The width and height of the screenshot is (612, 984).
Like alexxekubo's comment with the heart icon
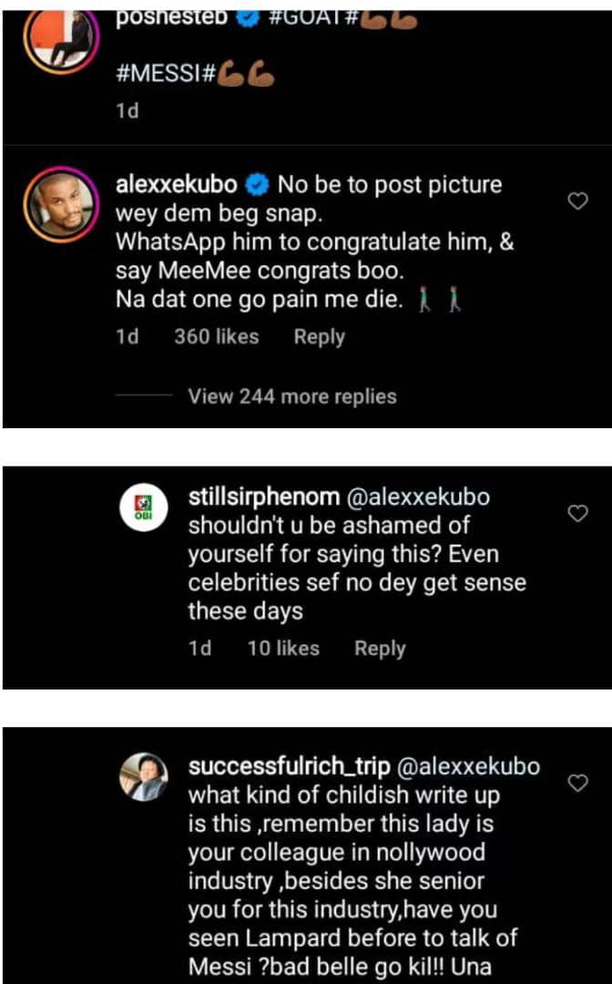(576, 200)
